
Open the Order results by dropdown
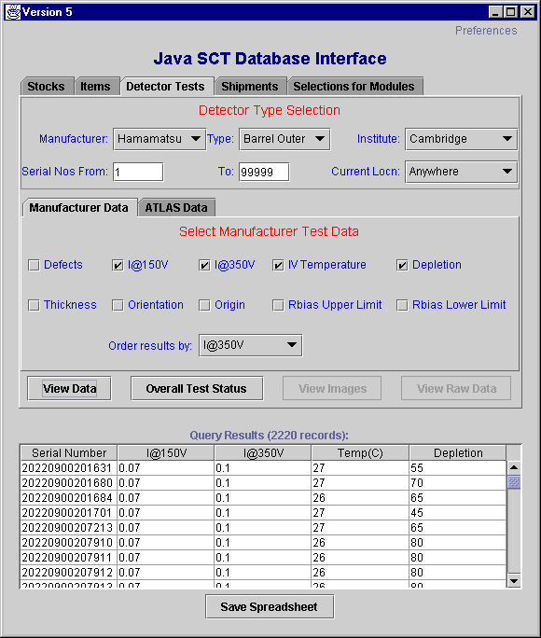pyautogui.click(x=250, y=345)
